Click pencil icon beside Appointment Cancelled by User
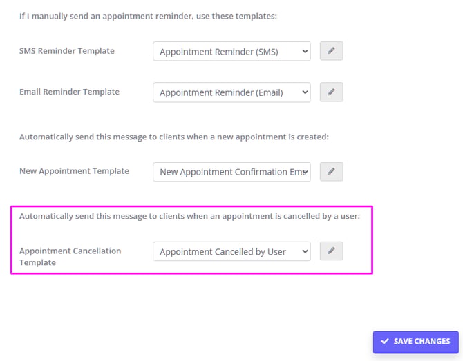This screenshot has height=361, width=463. [x=331, y=251]
